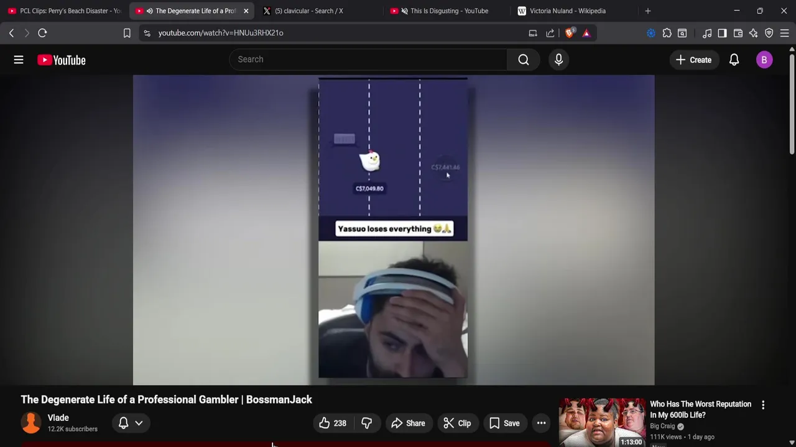
Task: Bookmark this page in address bar
Action: pyautogui.click(x=127, y=33)
